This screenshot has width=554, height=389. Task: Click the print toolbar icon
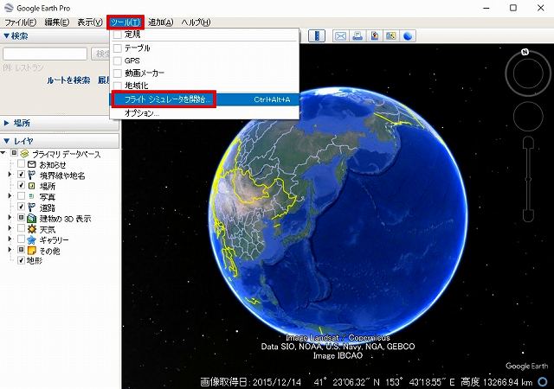[x=358, y=36]
